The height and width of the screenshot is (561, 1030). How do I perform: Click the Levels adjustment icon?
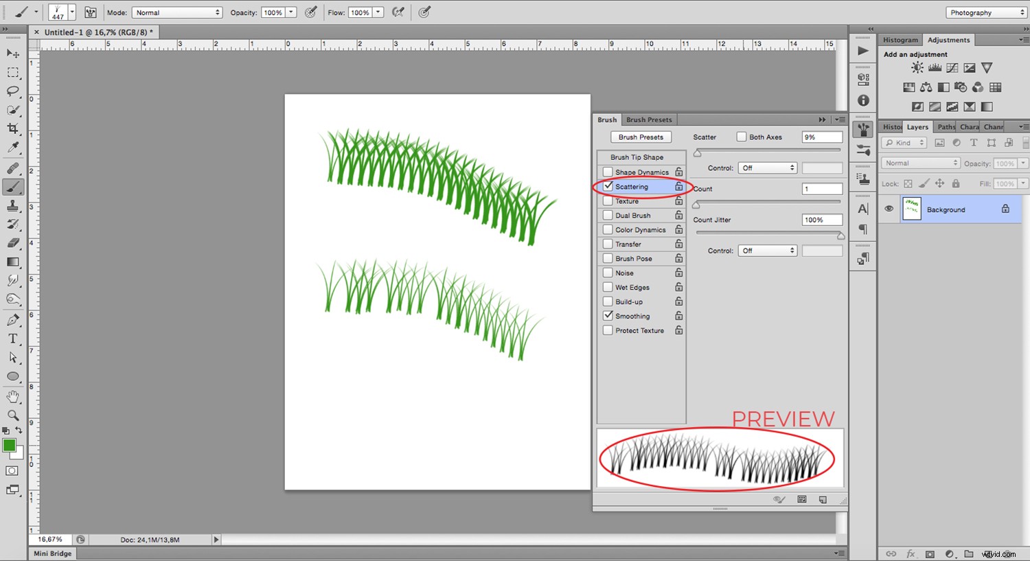[934, 67]
